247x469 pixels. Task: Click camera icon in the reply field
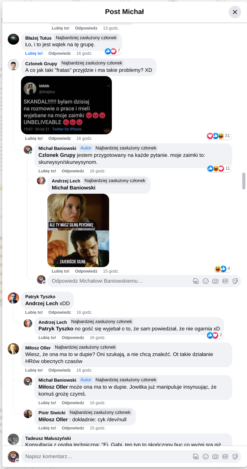click(x=216, y=281)
